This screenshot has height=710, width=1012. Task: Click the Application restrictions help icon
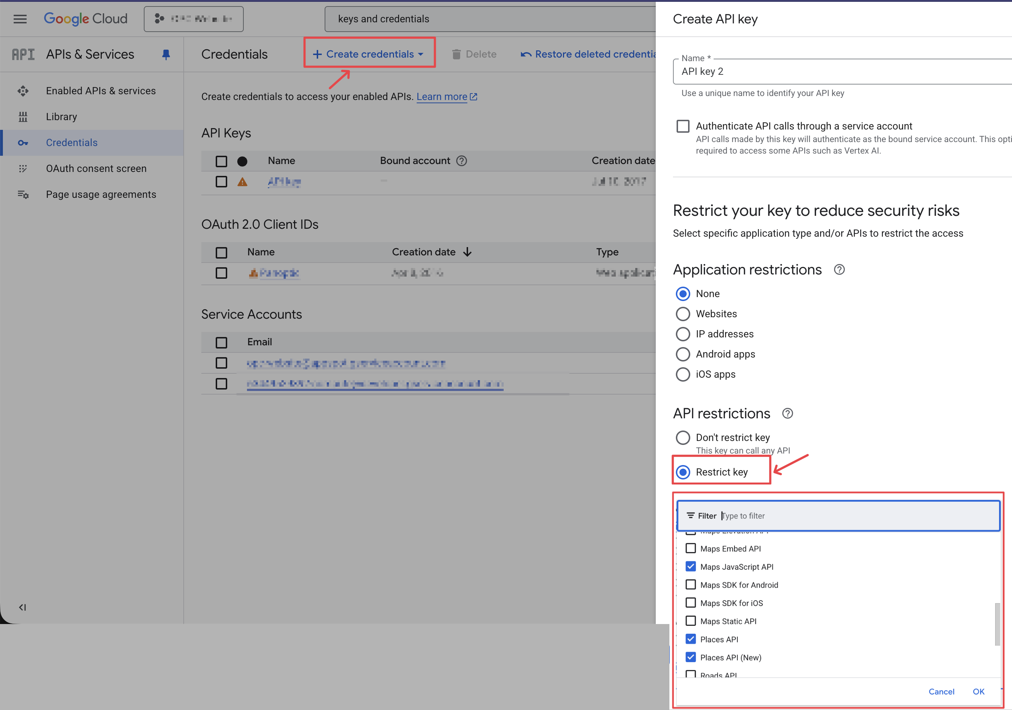pyautogui.click(x=839, y=269)
